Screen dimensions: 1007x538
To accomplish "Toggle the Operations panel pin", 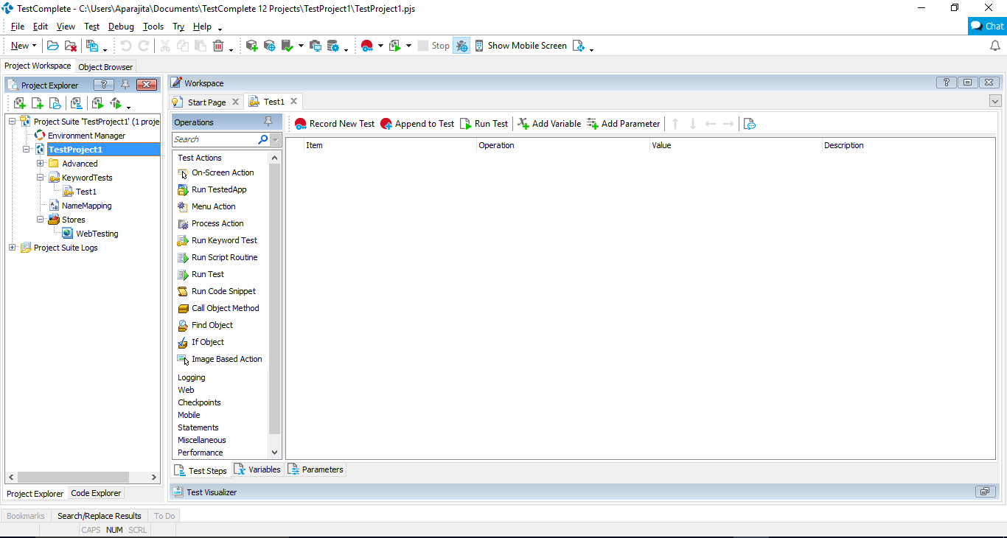I will 268,122.
